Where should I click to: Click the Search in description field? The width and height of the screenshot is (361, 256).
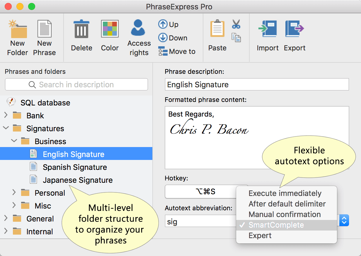click(76, 85)
